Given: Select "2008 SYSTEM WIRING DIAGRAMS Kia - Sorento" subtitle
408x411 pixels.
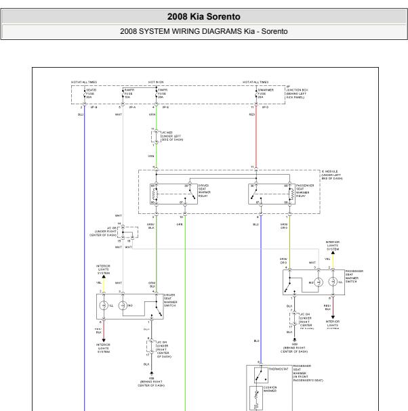Looking at the screenshot, I should point(204,31).
